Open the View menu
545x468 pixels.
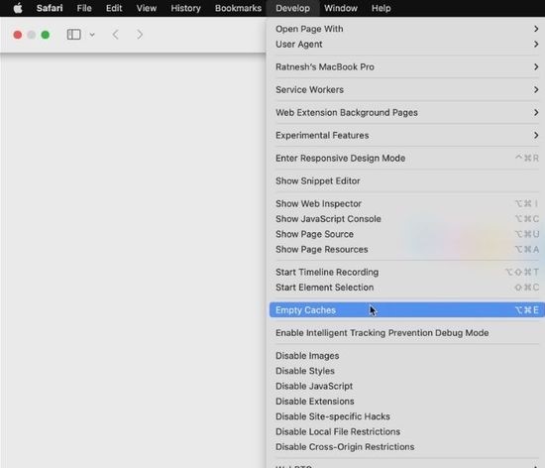coord(147,8)
